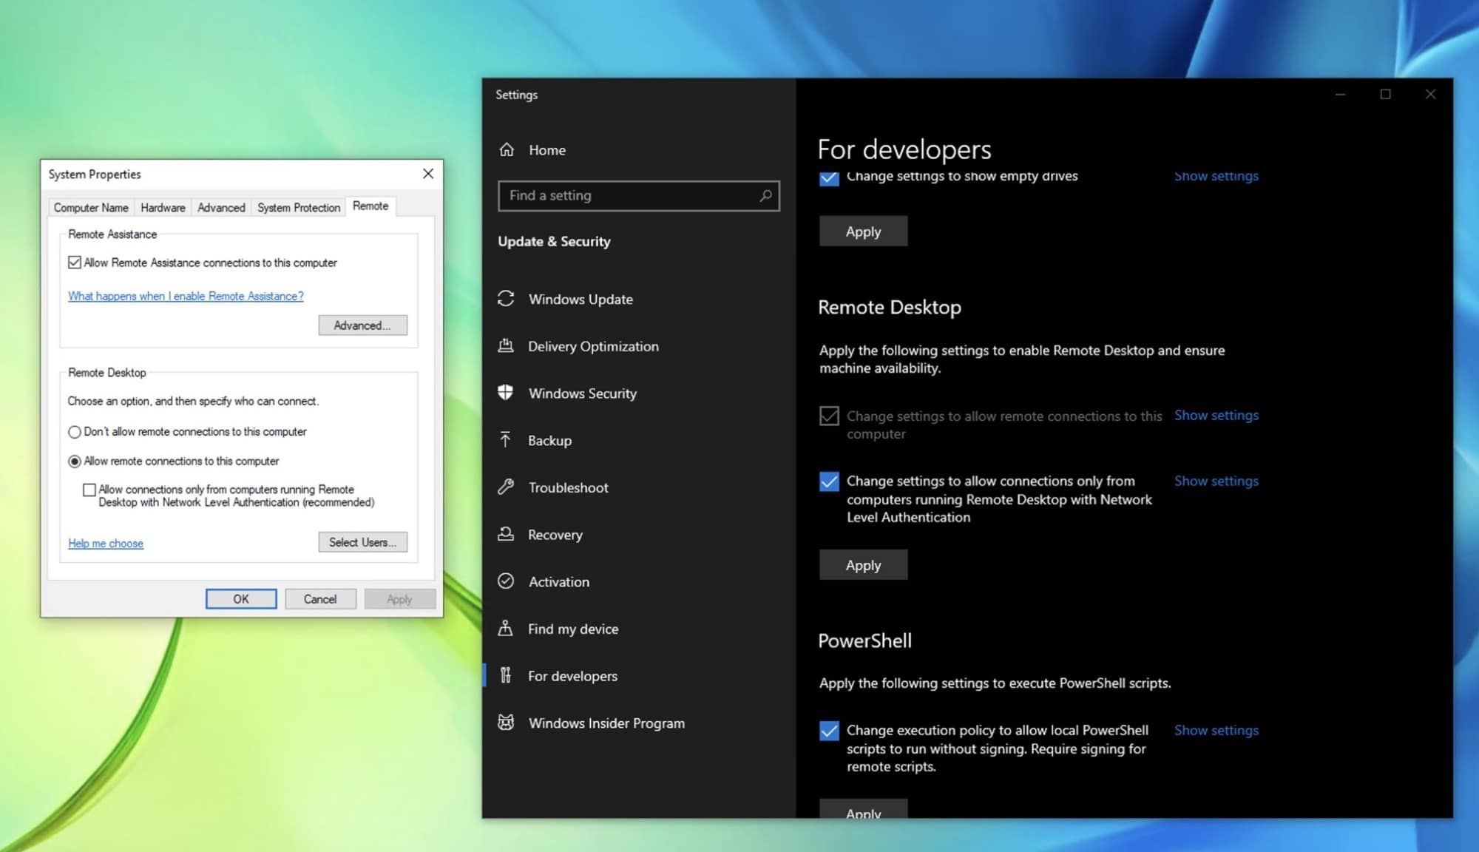
Task: Click Apply below show empty drives setting
Action: pos(863,231)
